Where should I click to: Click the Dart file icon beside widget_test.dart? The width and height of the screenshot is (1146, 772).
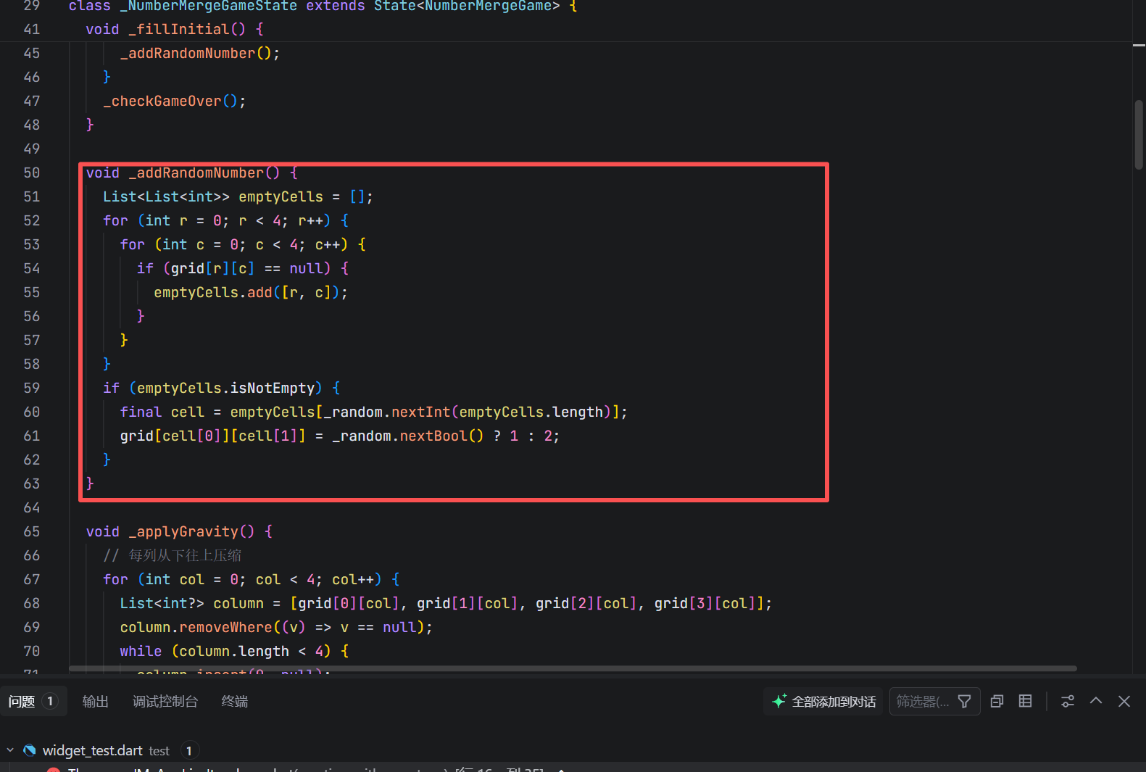(x=30, y=750)
